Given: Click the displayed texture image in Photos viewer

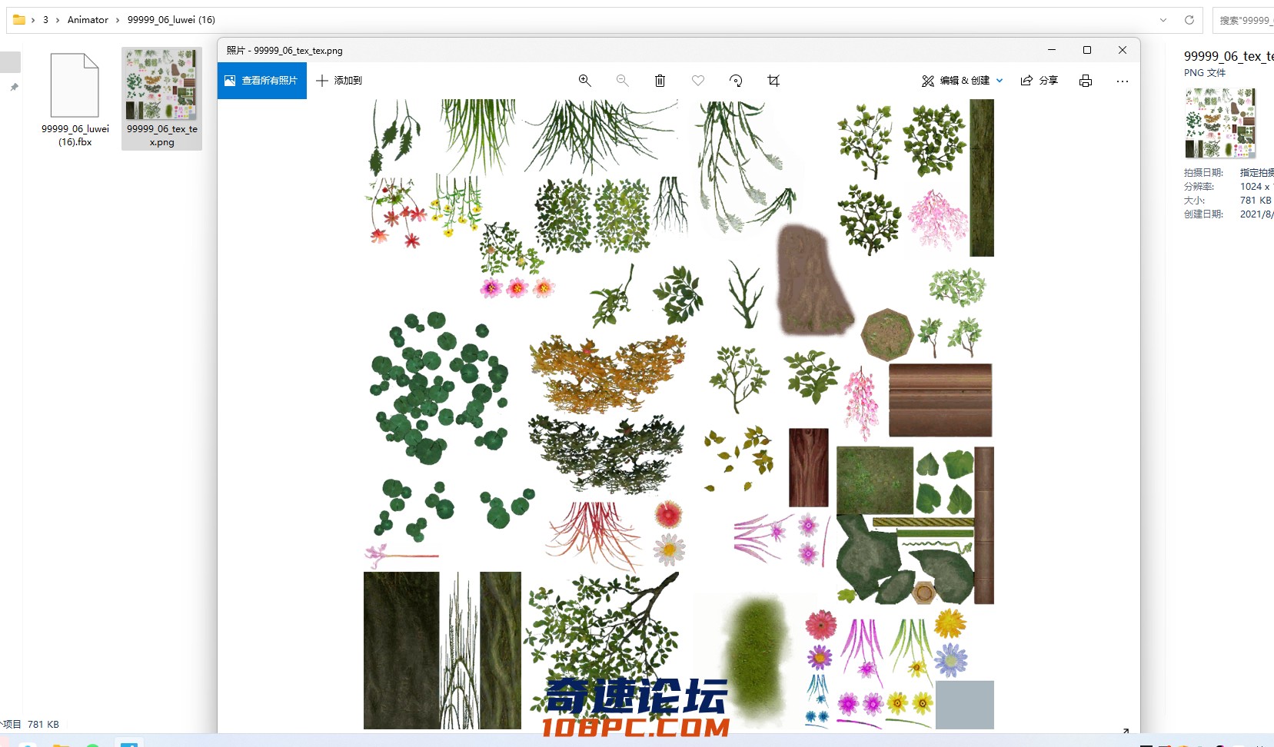Looking at the screenshot, I should pyautogui.click(x=679, y=414).
